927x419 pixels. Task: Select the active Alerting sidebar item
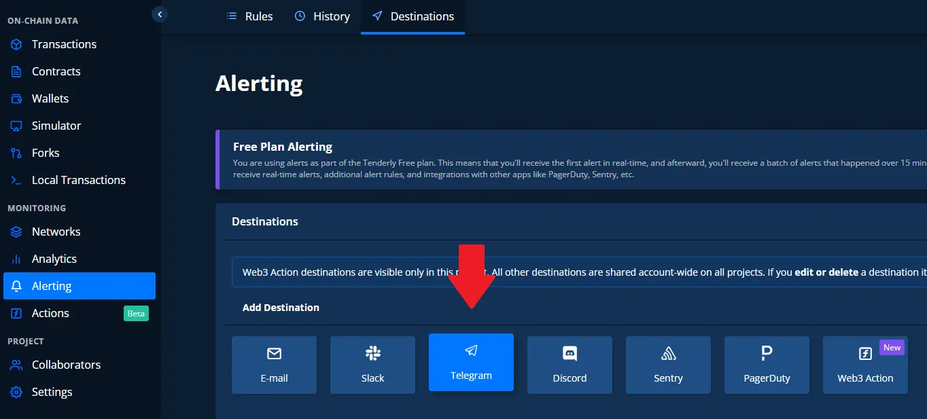point(80,286)
